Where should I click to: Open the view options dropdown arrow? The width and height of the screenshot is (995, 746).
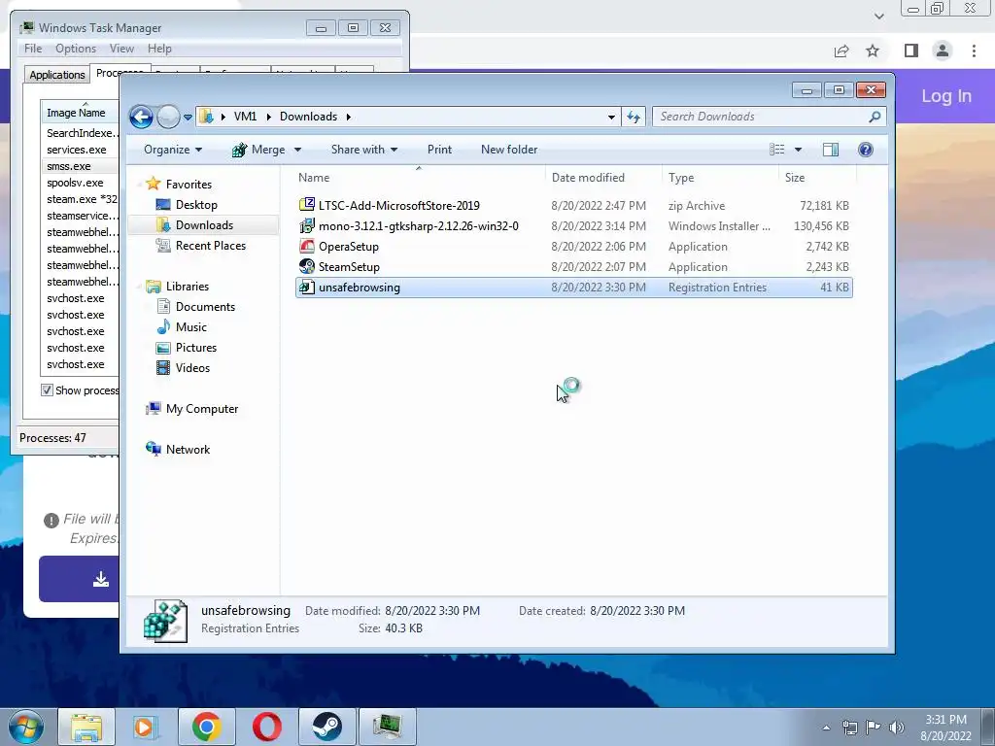coord(799,150)
